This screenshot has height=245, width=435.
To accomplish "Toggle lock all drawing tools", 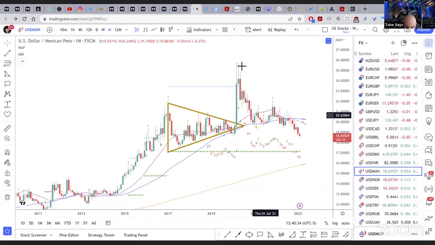I will (7, 173).
